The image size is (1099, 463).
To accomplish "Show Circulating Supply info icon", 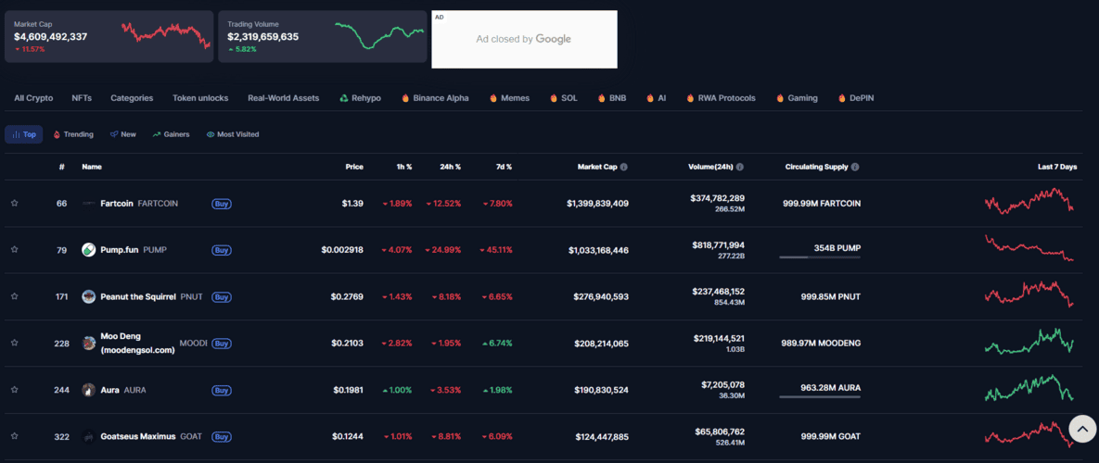I will click(x=855, y=168).
